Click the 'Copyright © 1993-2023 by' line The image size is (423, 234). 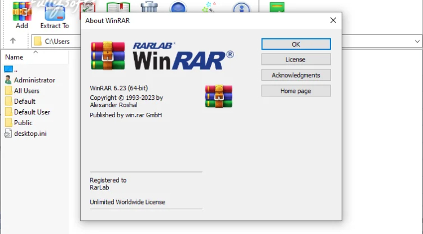click(126, 98)
